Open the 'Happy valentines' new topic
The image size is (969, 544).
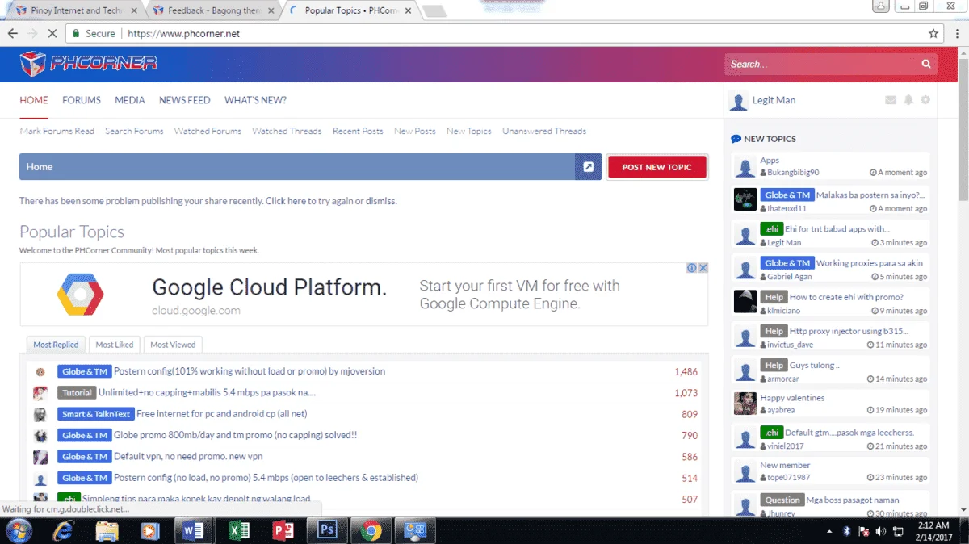[x=792, y=398]
